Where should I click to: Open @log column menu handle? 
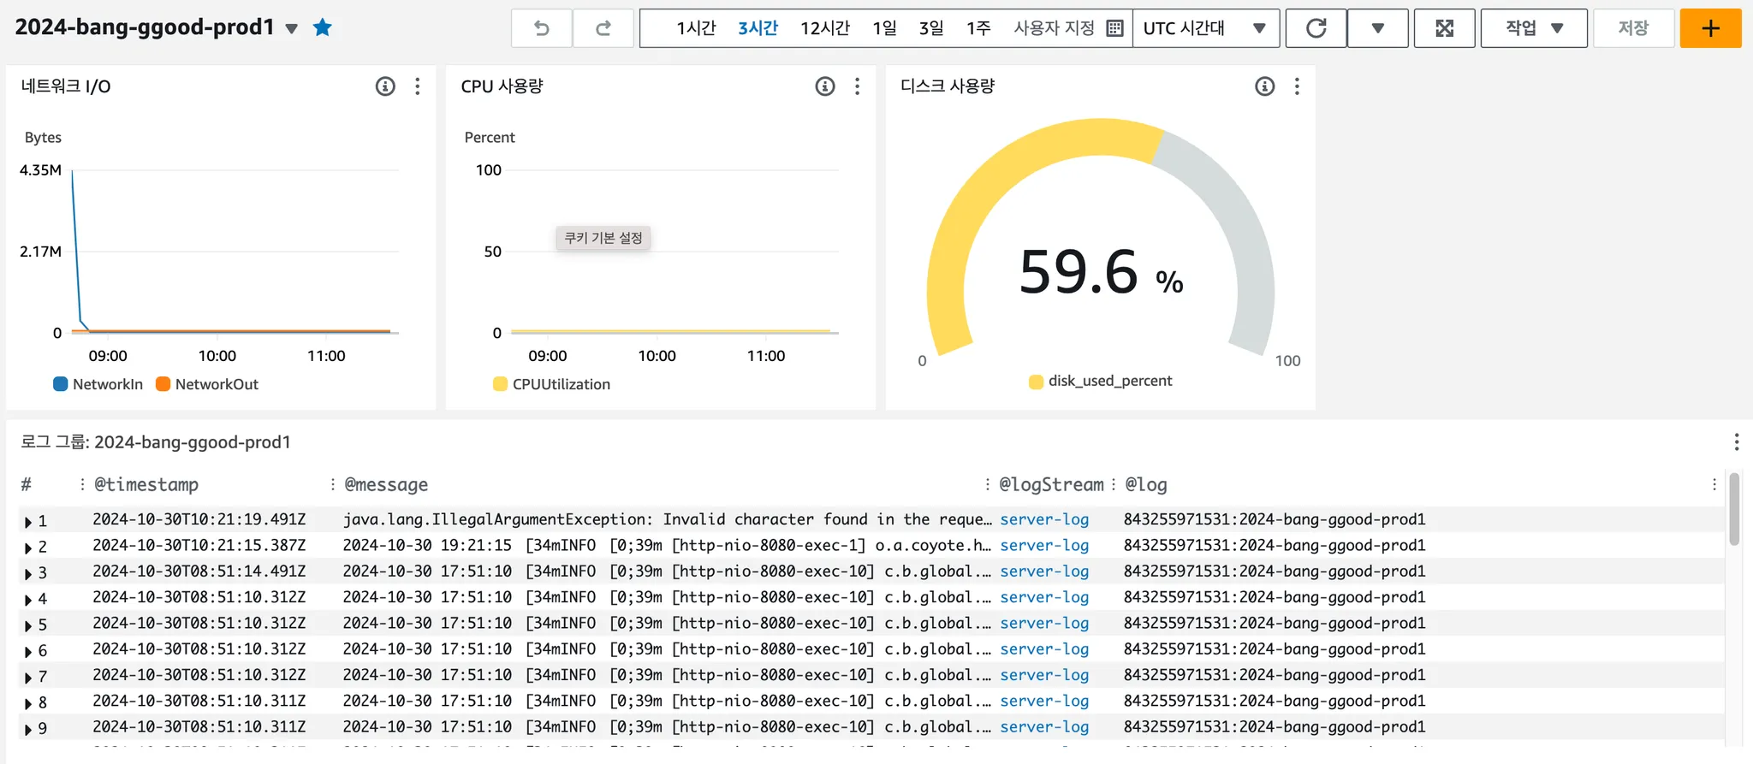pyautogui.click(x=1714, y=484)
